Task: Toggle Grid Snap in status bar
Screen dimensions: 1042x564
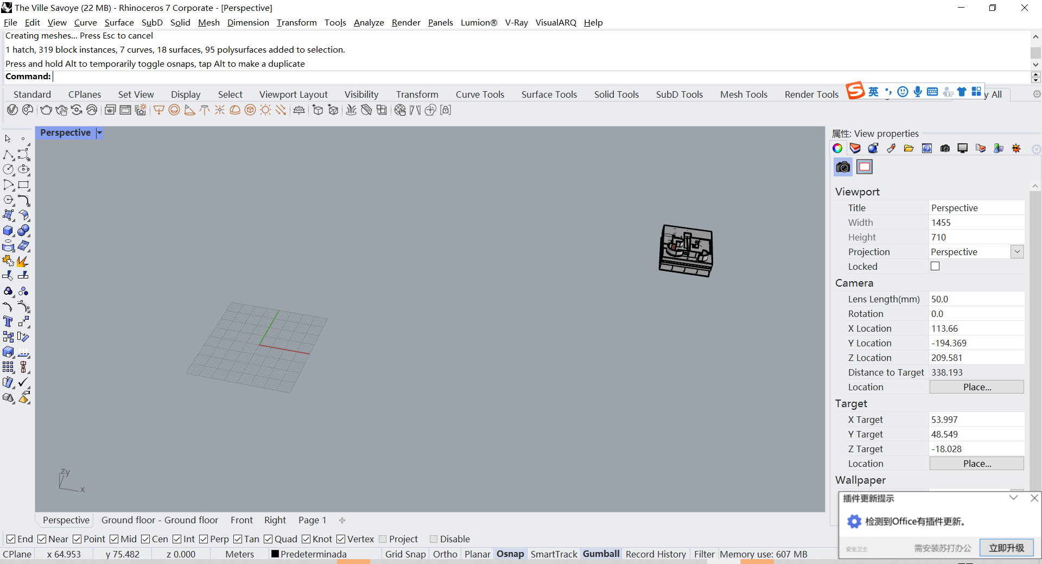Action: pos(405,554)
